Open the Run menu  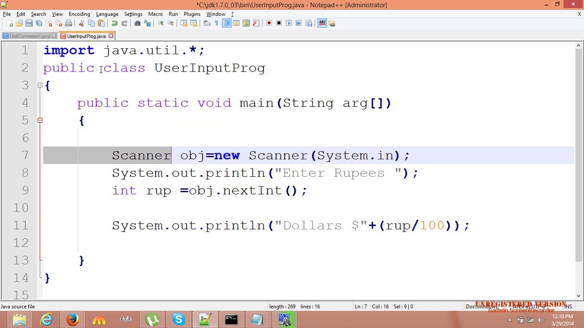173,14
